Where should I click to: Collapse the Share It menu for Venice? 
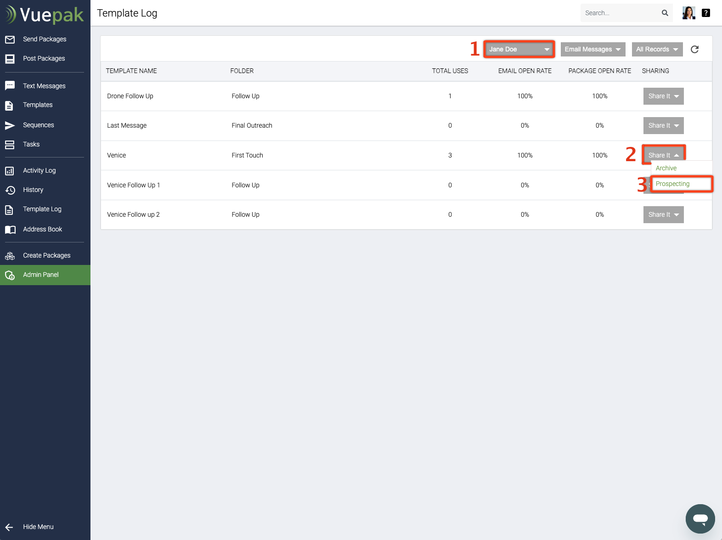click(x=663, y=155)
